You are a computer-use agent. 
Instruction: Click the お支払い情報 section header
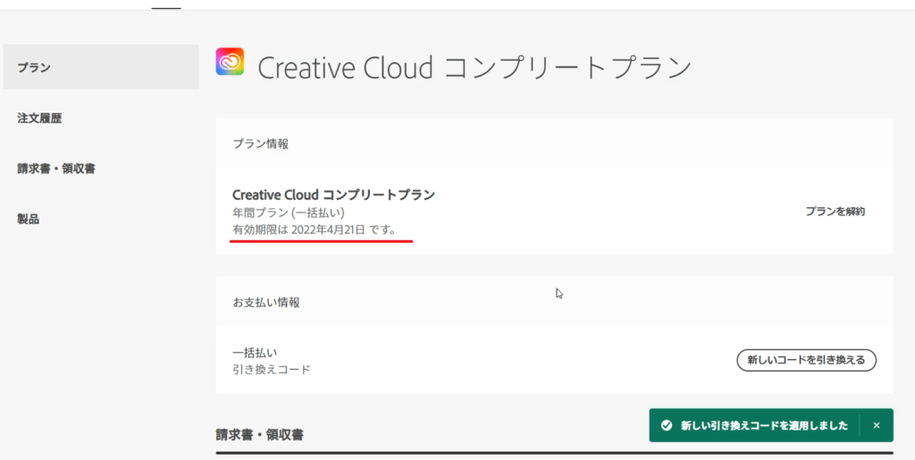click(x=266, y=303)
